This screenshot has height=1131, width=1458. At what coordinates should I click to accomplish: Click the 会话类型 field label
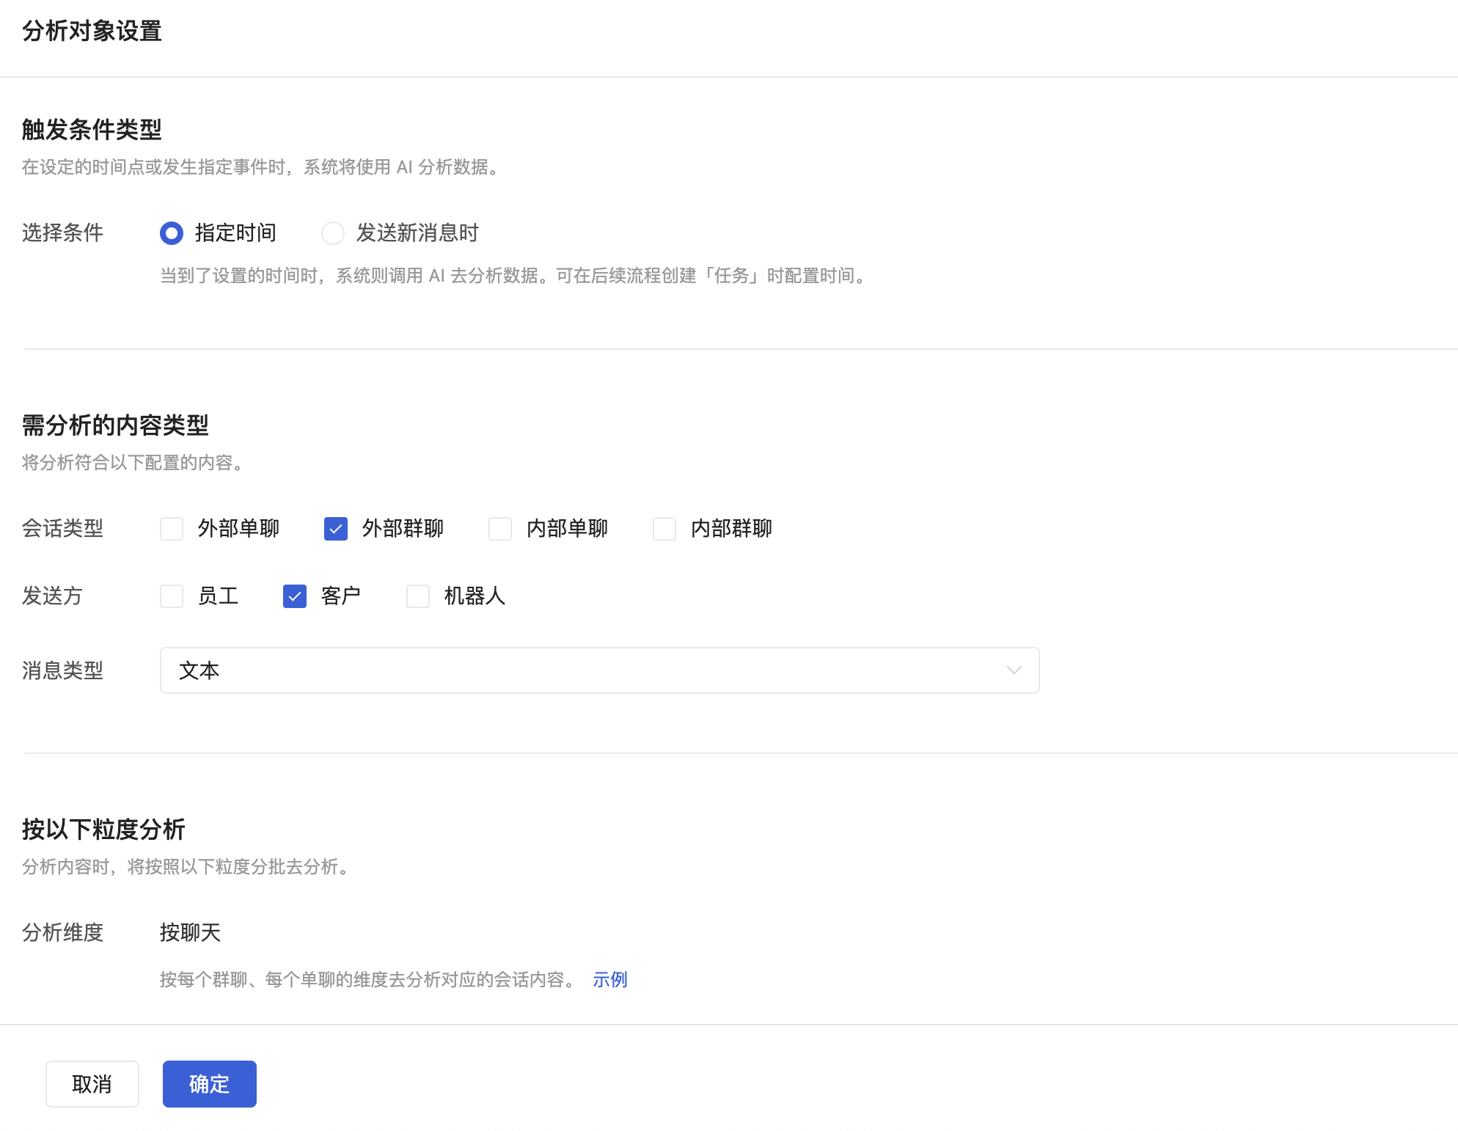pos(63,529)
